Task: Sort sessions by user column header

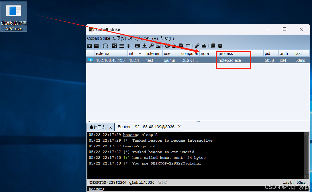Action: point(171,54)
